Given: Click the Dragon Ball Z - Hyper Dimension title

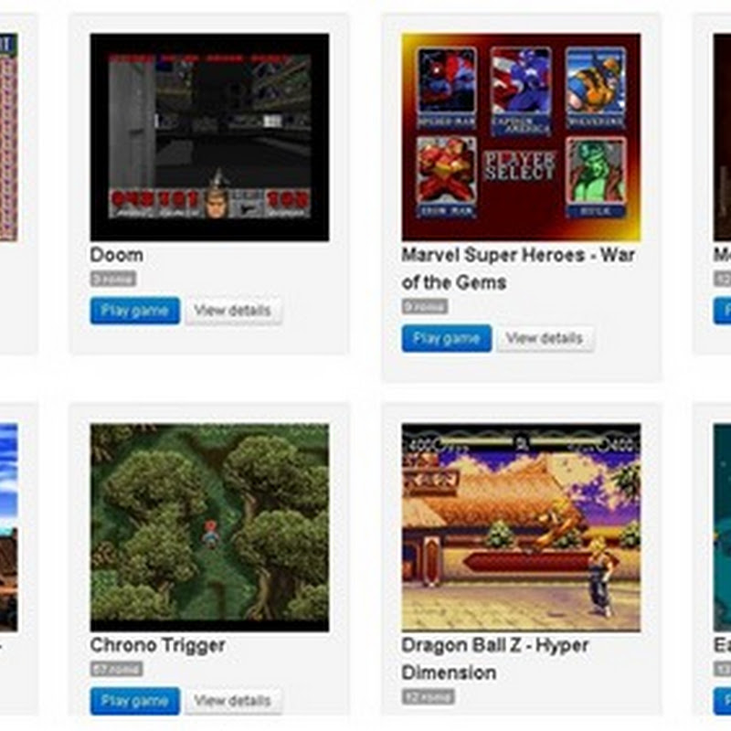Looking at the screenshot, I should coord(495,659).
